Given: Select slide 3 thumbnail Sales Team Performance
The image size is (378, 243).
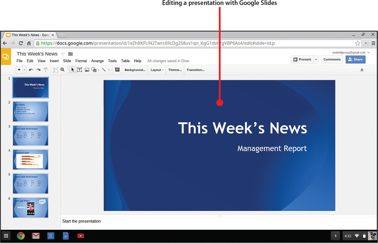Looking at the screenshot, I should click(30, 136).
